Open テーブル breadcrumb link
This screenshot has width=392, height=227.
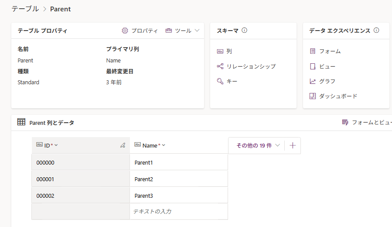(24, 9)
